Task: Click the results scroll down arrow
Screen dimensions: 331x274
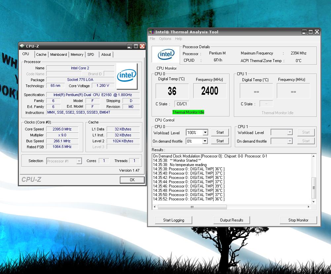Action: click(x=314, y=202)
